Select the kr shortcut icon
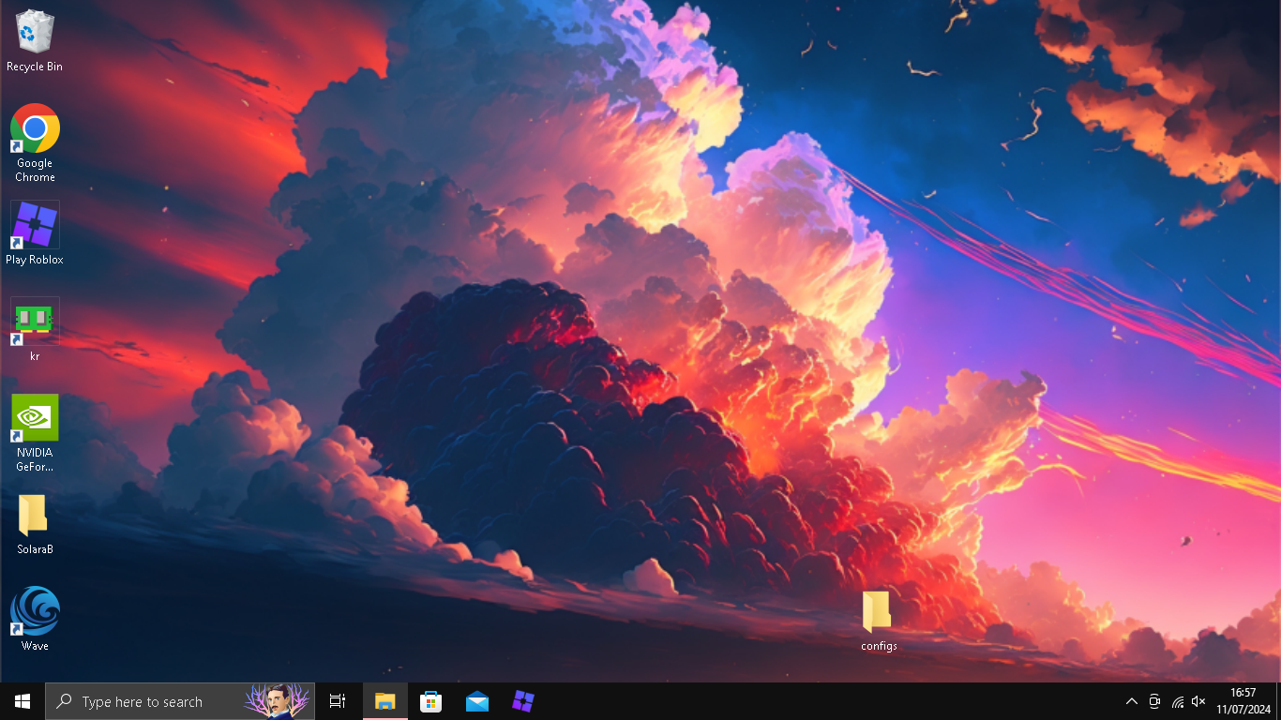 click(35, 330)
